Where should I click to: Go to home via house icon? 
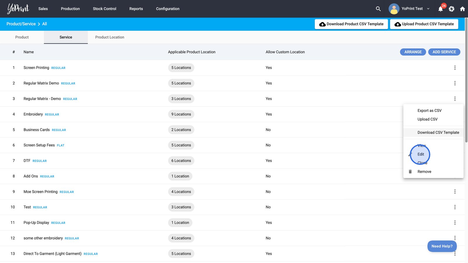coord(462,9)
